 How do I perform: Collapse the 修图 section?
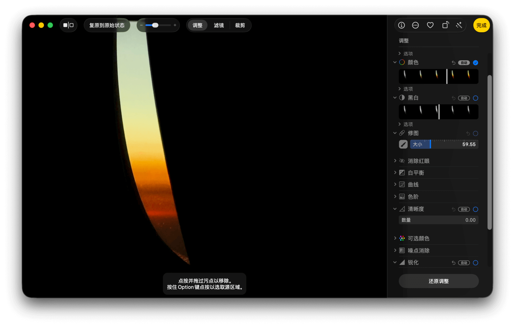pos(395,133)
